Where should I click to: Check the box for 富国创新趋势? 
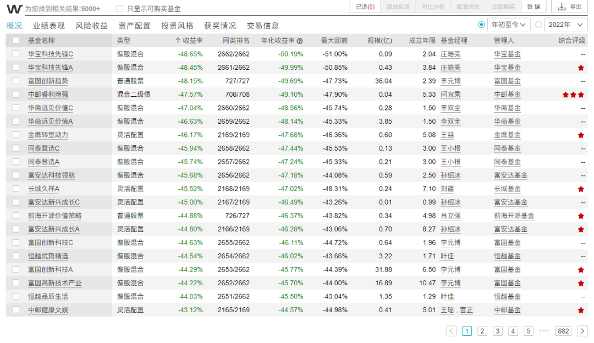point(16,81)
